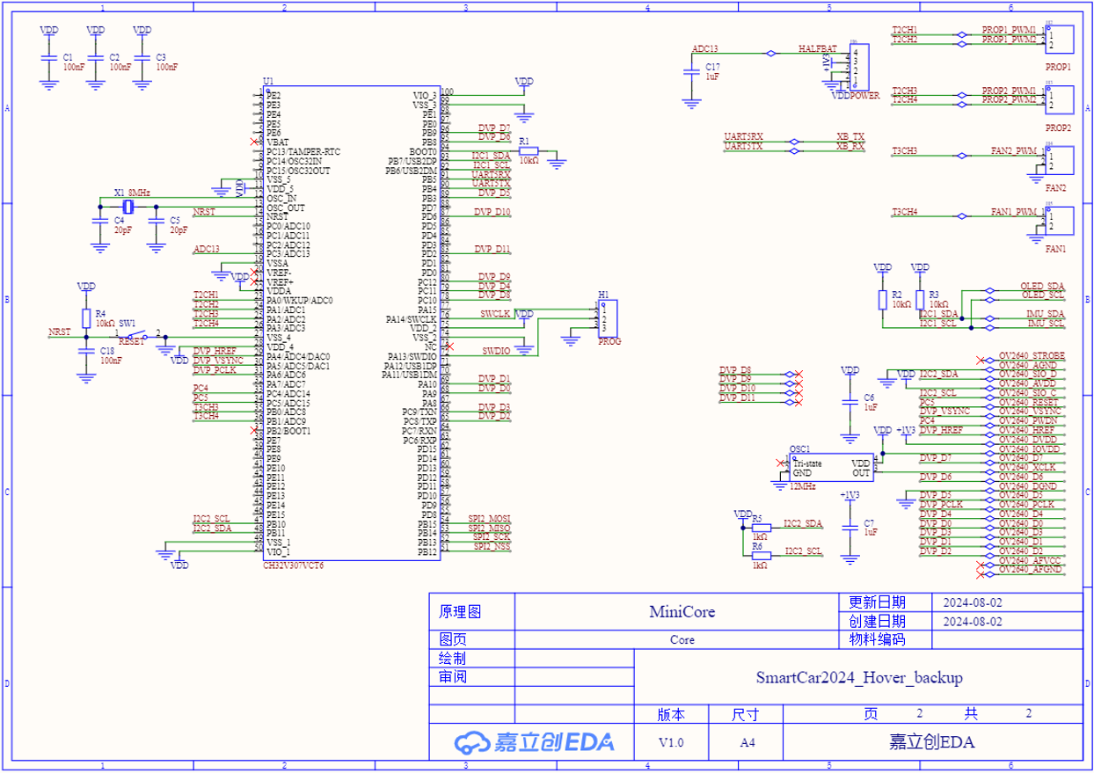Click the OV2640_XCLK net label
Image resolution: width=1094 pixels, height=773 pixels.
(x=1028, y=467)
